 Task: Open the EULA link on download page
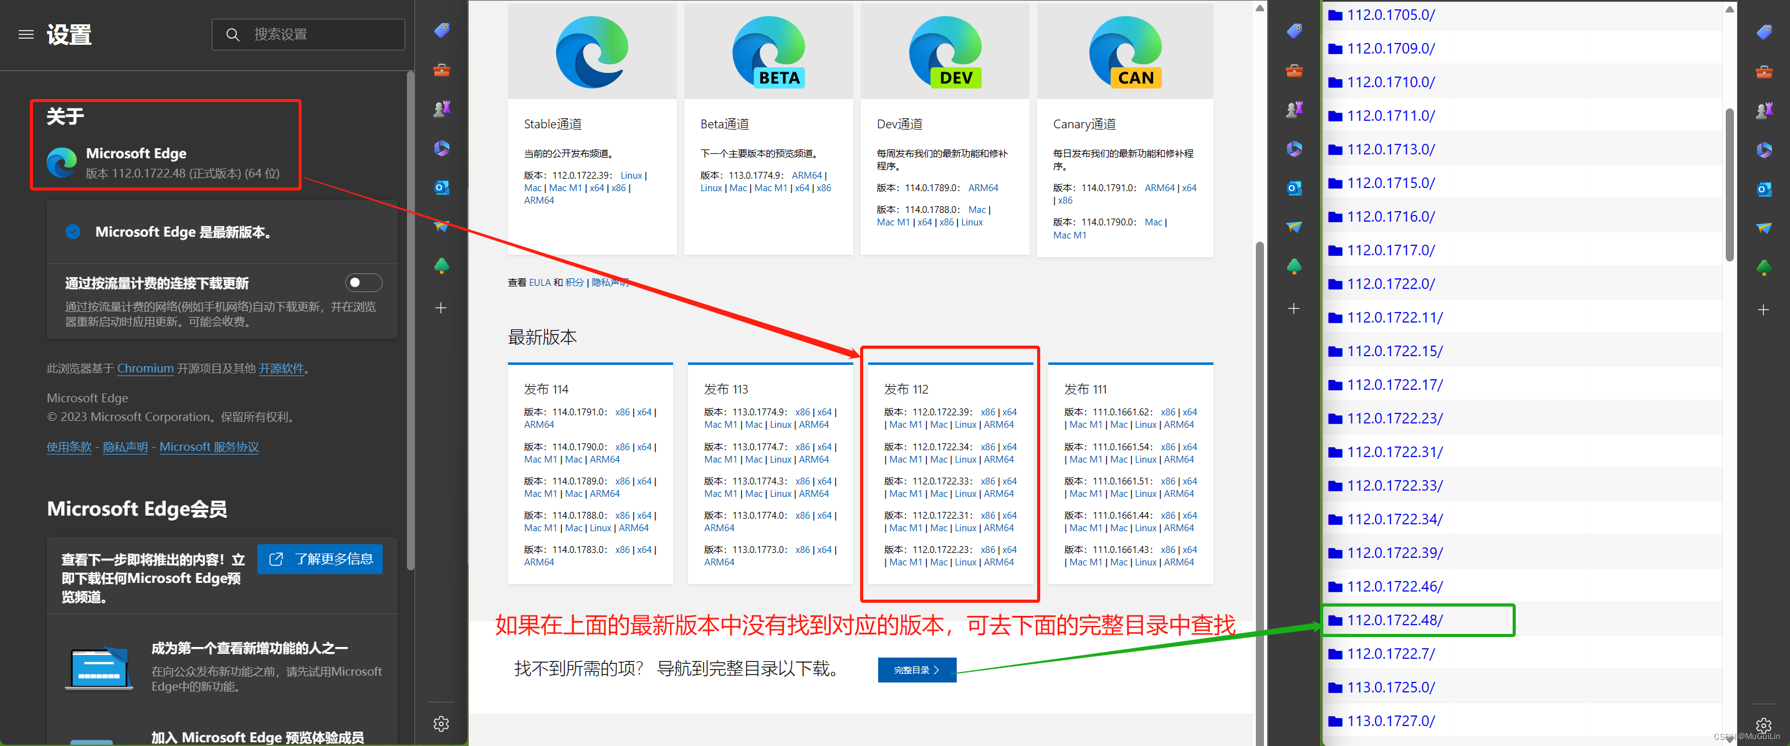pyautogui.click(x=540, y=283)
